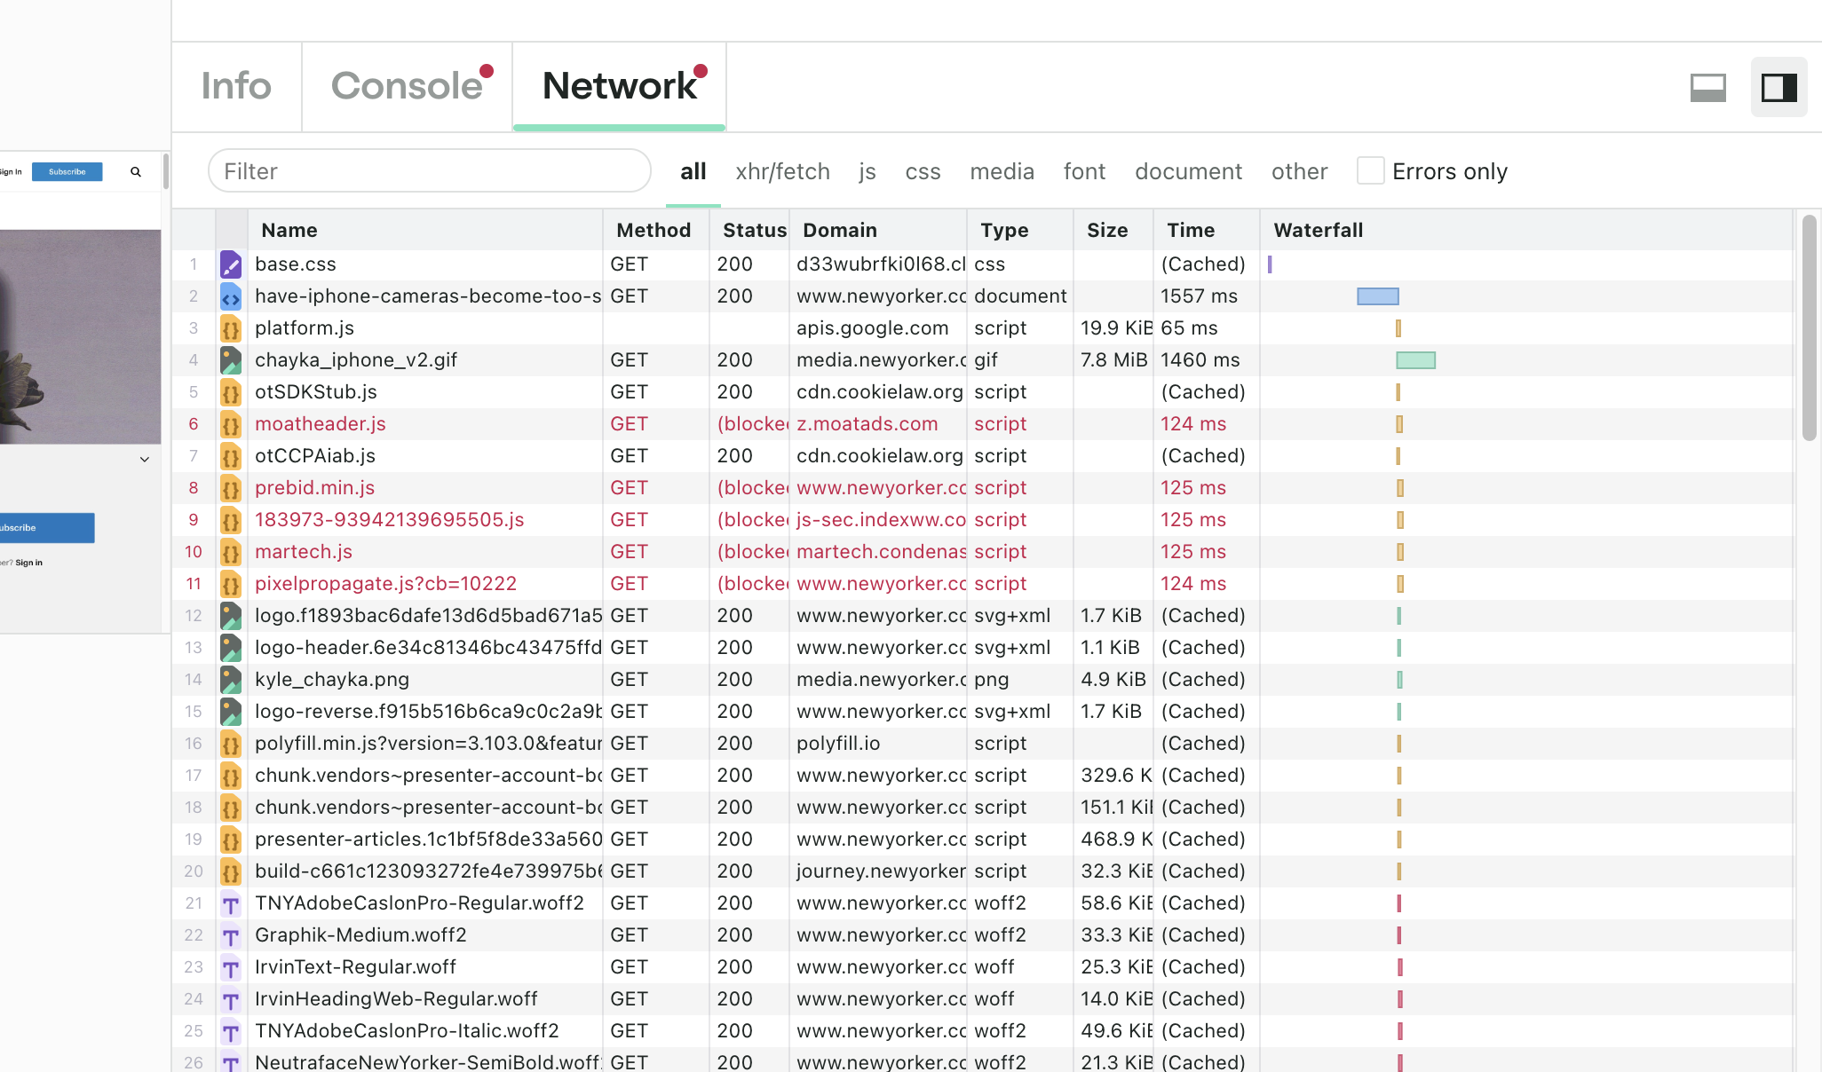This screenshot has height=1072, width=1822.
Task: Click the image icon beside kyle_chayka.png
Action: 231,680
